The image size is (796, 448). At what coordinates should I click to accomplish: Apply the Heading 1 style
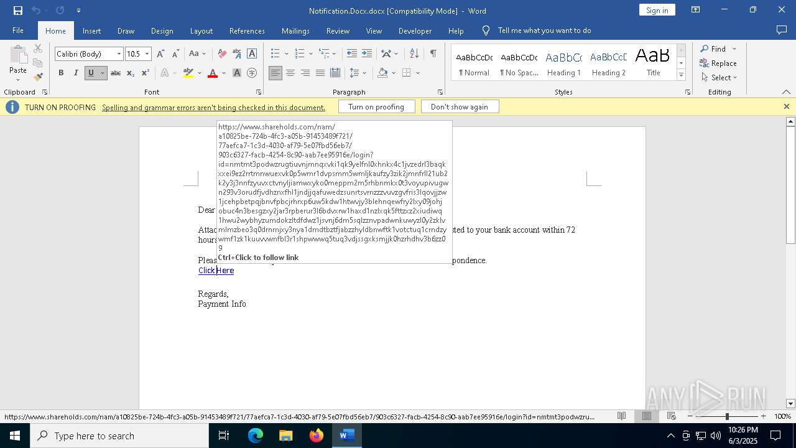pyautogui.click(x=563, y=63)
